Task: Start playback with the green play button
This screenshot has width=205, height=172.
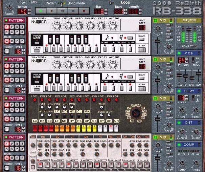Action: click(x=41, y=11)
